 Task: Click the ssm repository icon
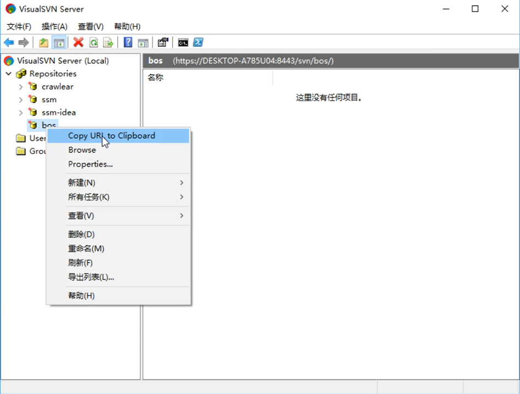(x=32, y=99)
